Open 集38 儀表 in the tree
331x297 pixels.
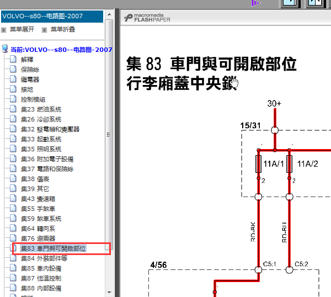pos(35,179)
